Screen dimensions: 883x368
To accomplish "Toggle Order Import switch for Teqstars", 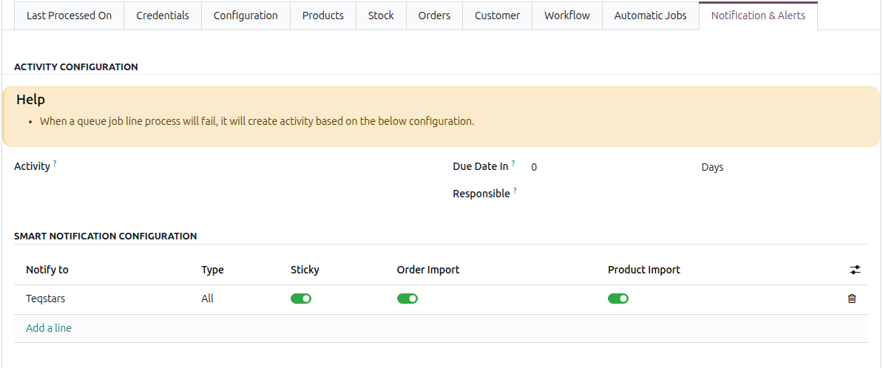I will coord(407,299).
